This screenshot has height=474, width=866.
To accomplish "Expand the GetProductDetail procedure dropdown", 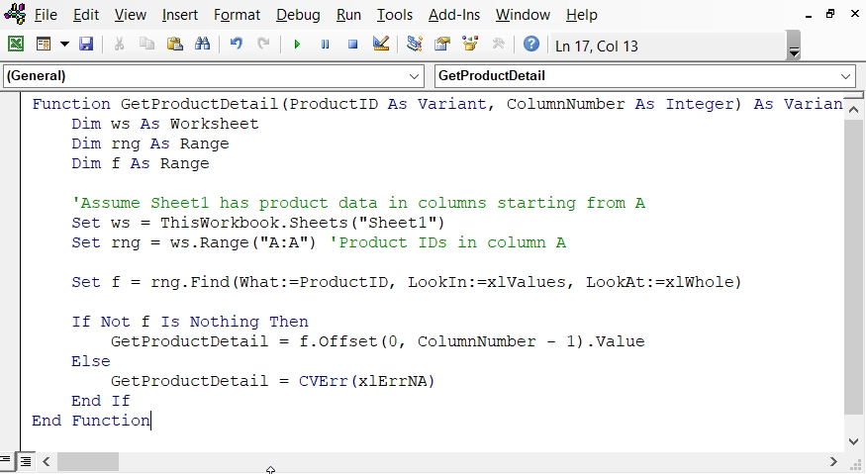I will click(x=846, y=76).
